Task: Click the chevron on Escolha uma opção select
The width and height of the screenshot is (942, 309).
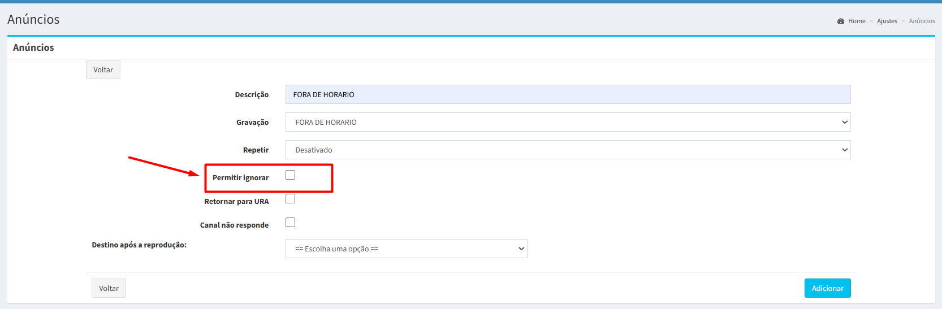Action: (x=521, y=249)
